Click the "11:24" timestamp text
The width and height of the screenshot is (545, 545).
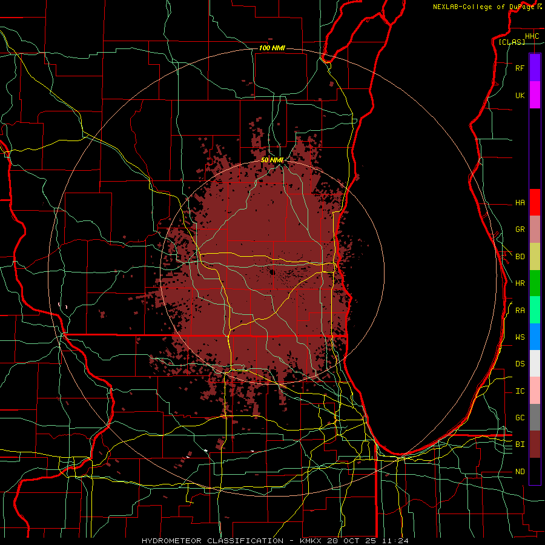click(x=395, y=541)
